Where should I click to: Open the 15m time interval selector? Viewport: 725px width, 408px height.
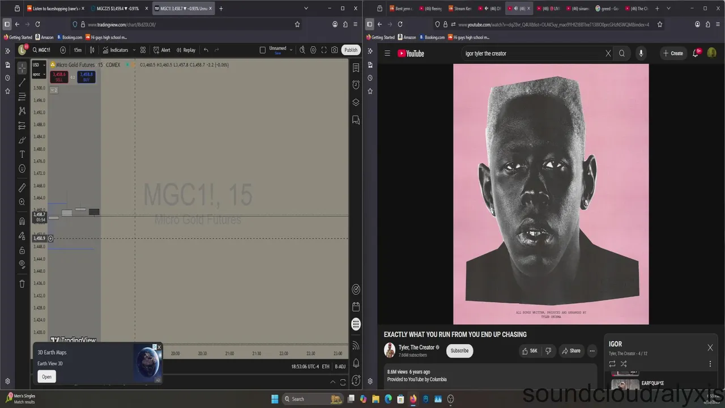tap(78, 50)
